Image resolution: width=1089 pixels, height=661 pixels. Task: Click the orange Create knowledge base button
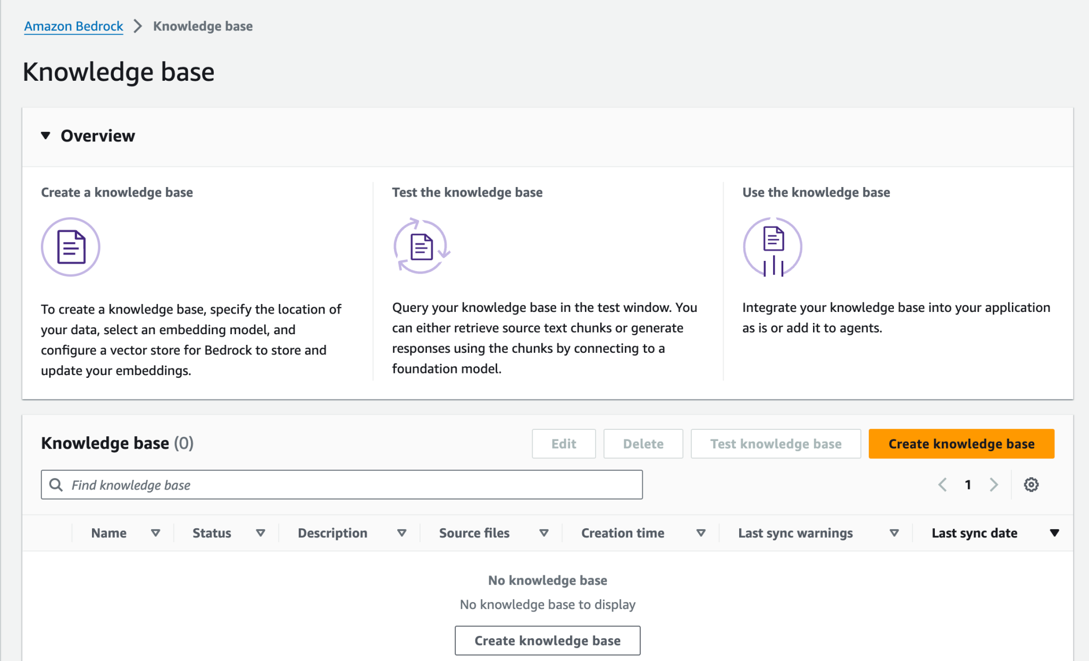(960, 443)
